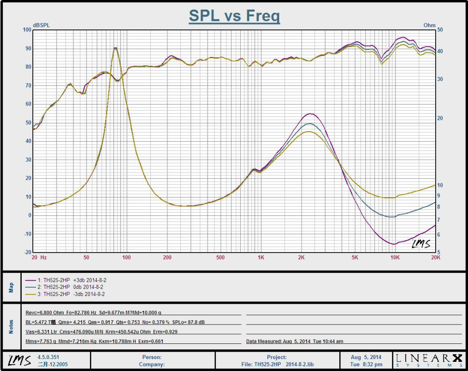Screen dimensions: 468x371
Task: Click the LMS watermark inside the graph
Action: click(421, 244)
